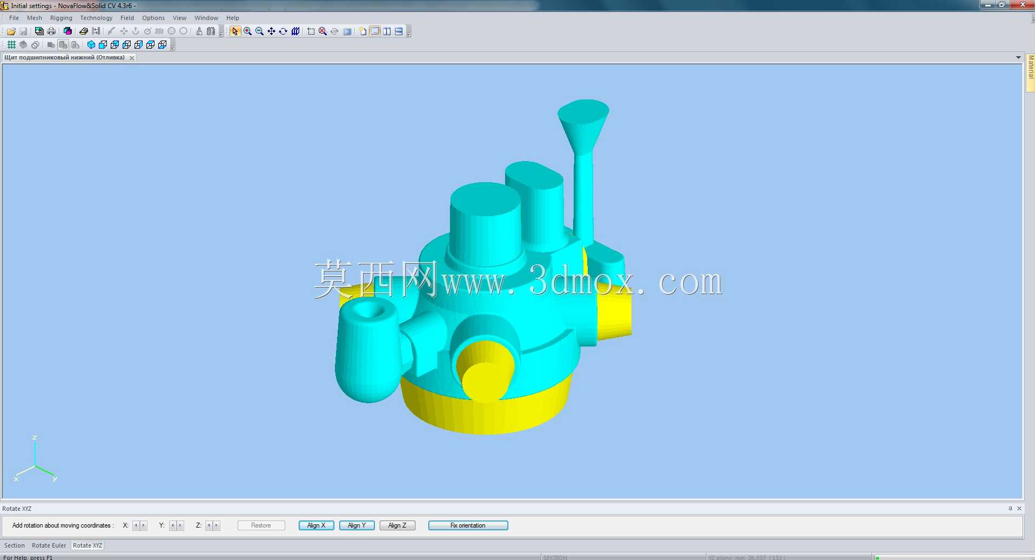Viewport: 1035px width, 560px height.
Task: Click the Align Y button
Action: (357, 525)
